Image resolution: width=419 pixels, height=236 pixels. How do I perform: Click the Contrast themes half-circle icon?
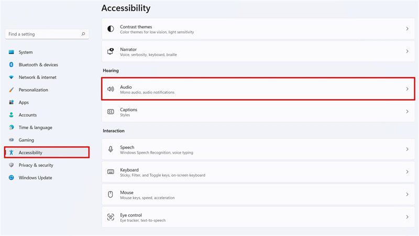(111, 29)
